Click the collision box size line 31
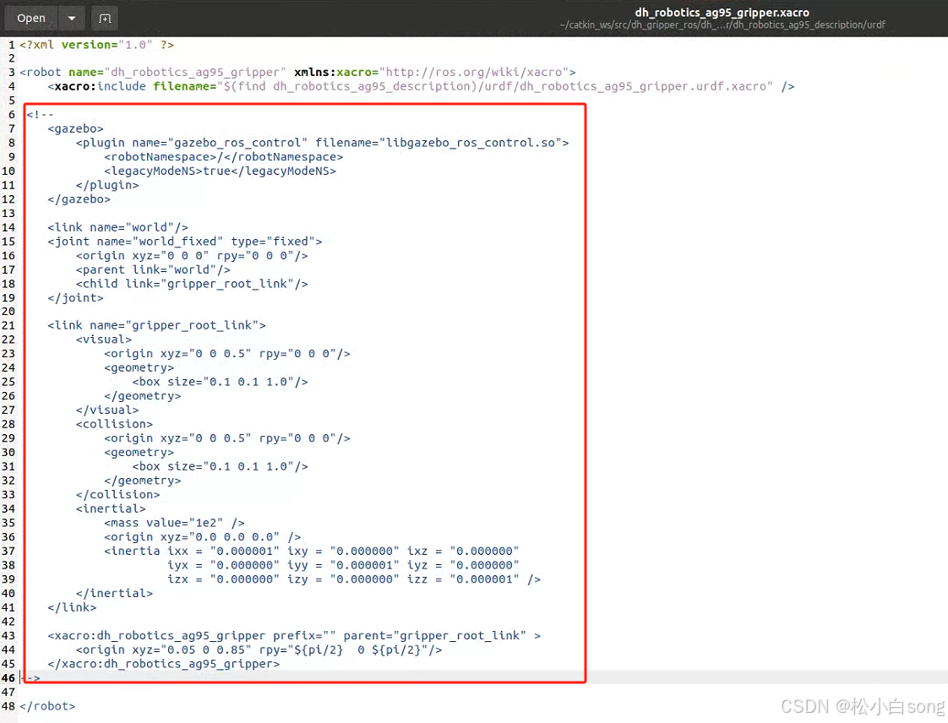The width and height of the screenshot is (948, 723). click(x=220, y=467)
